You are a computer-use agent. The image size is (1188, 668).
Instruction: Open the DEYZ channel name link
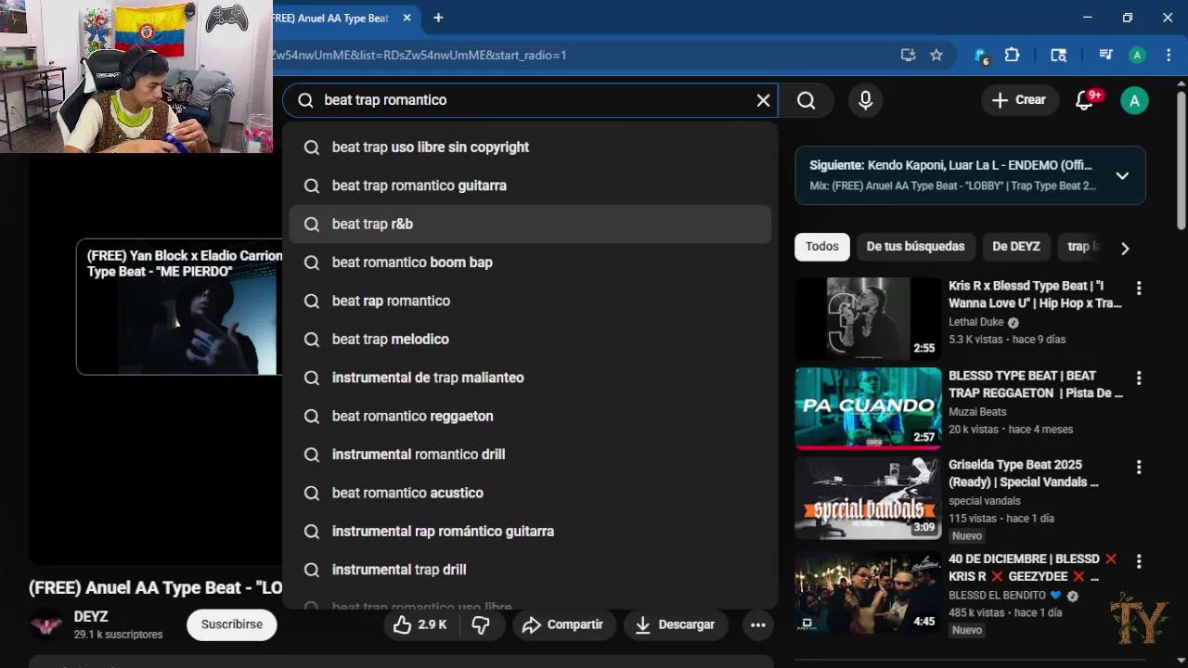tap(91, 617)
